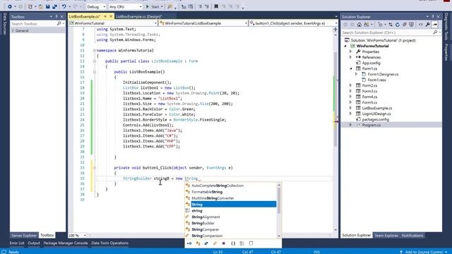The width and height of the screenshot is (452, 254).
Task: Open the Package Manager Console tab
Action: (x=66, y=243)
